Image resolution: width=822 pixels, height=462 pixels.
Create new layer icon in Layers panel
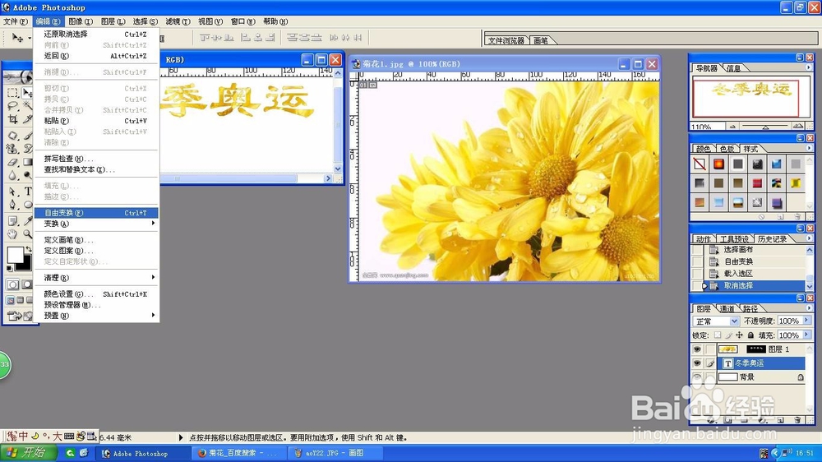[x=781, y=419]
